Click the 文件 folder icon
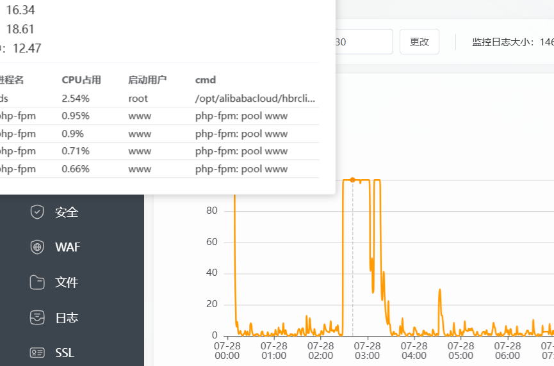554x366 pixels. click(37, 282)
